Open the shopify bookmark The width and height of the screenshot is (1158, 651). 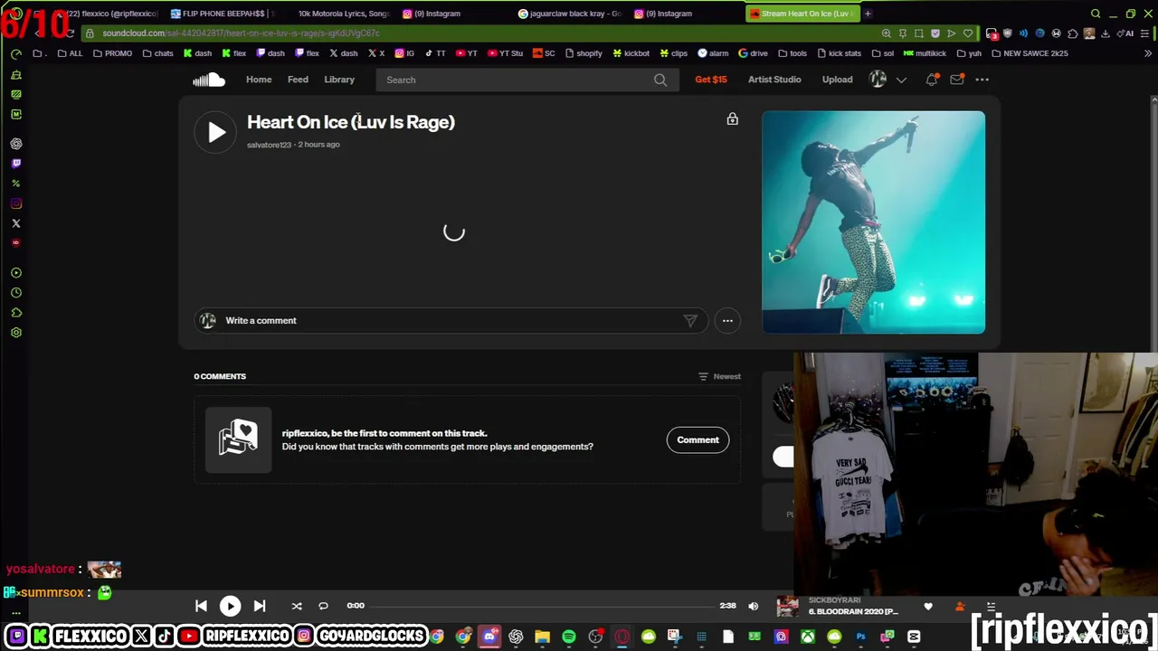tap(583, 53)
